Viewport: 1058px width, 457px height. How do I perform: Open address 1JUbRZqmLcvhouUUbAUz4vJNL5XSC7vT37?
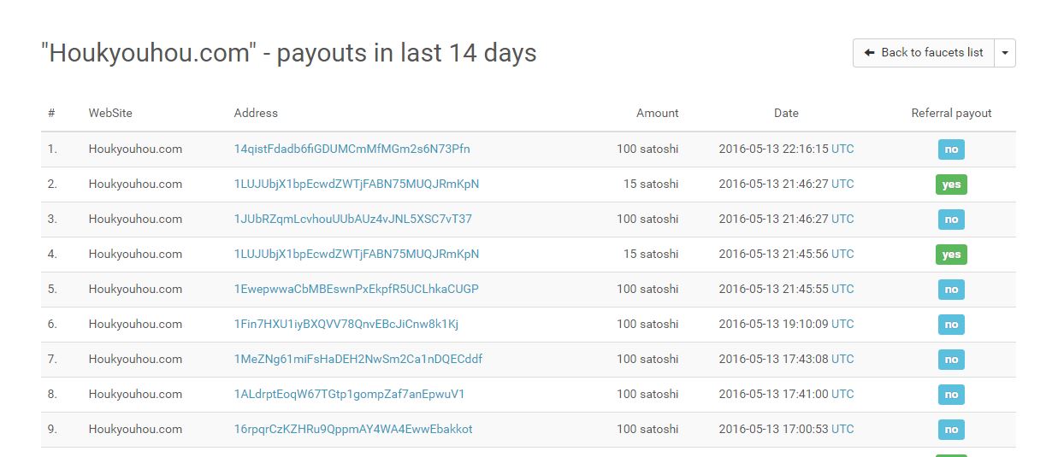pos(352,219)
